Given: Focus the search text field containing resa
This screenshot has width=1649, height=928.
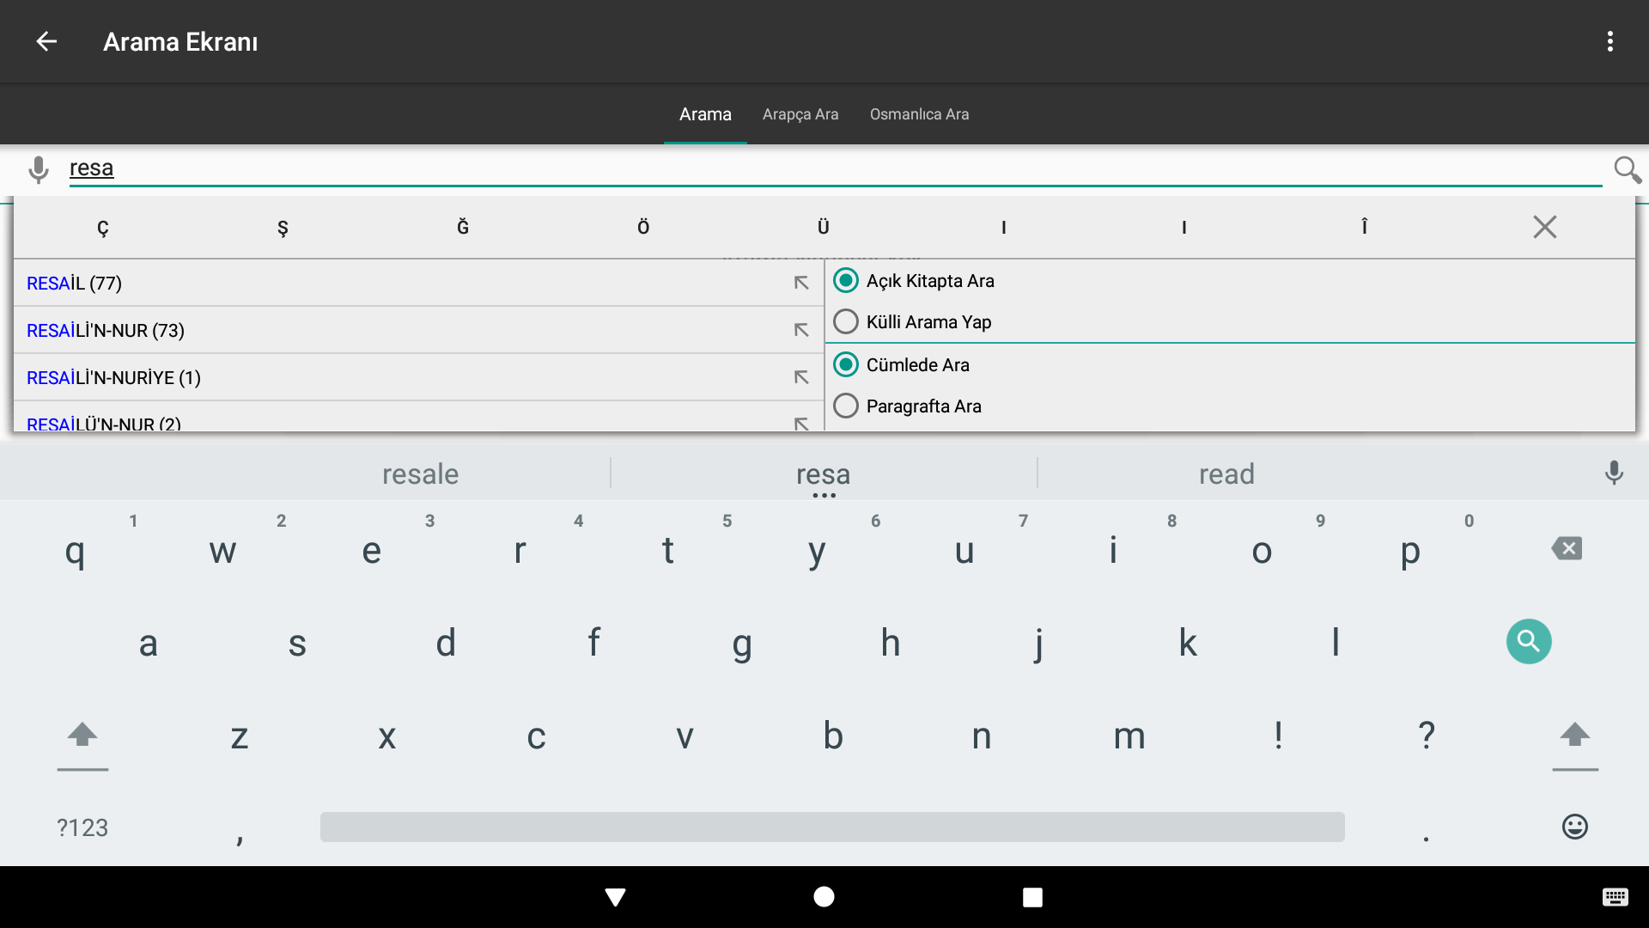Looking at the screenshot, I should (835, 168).
